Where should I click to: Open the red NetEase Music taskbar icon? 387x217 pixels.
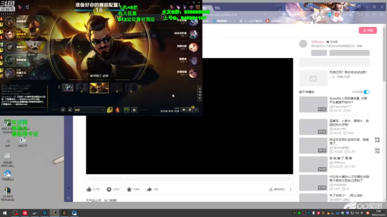pos(25,213)
